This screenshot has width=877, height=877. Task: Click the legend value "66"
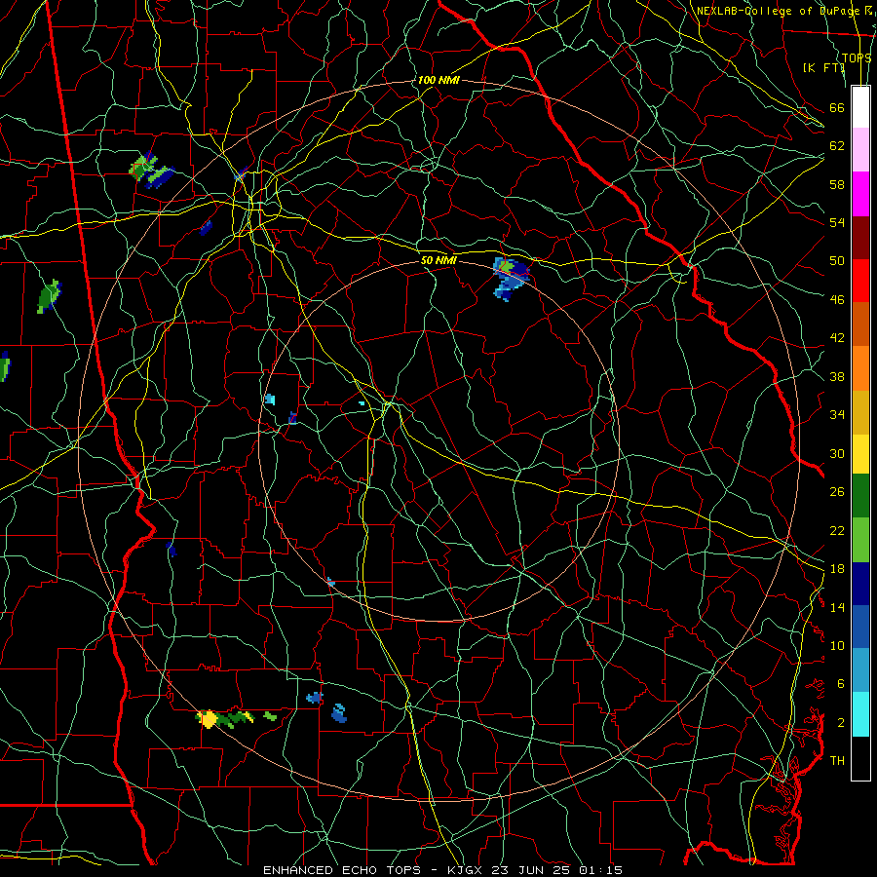837,107
